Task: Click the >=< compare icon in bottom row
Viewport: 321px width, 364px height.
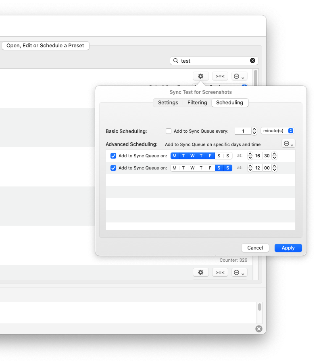Action: 220,272
